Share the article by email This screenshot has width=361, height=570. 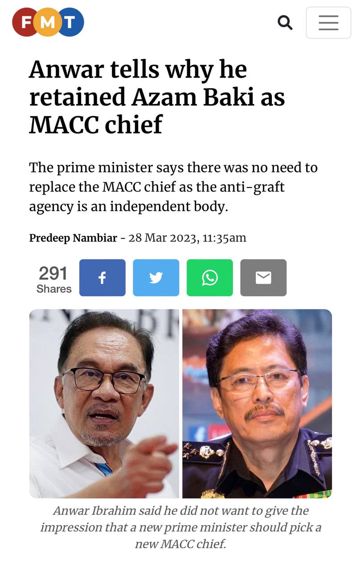263,278
